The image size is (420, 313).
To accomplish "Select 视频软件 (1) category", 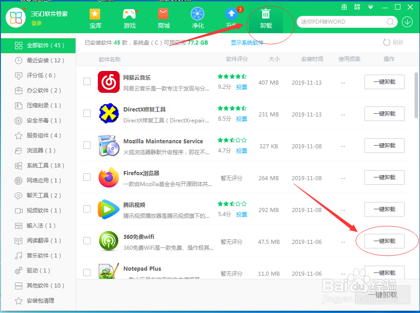I will pos(38,211).
